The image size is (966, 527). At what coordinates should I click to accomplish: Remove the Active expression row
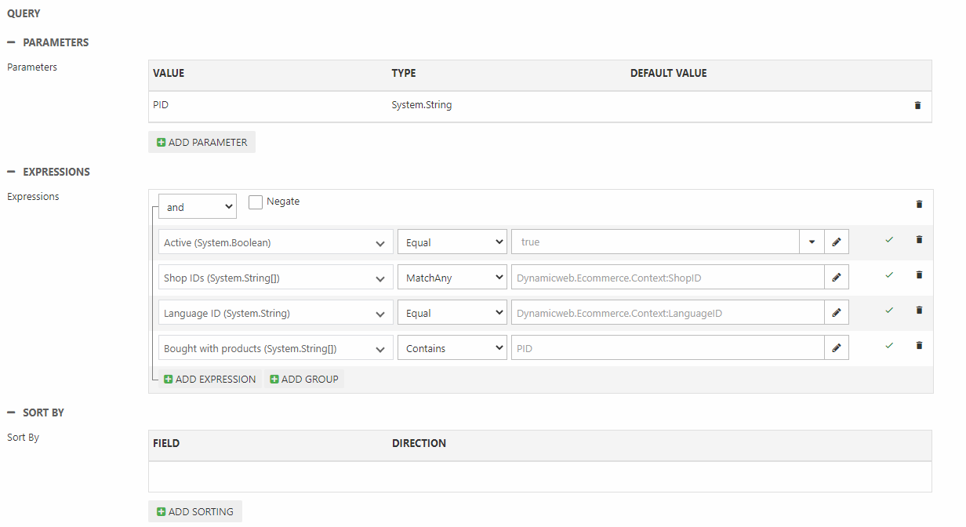pos(919,240)
